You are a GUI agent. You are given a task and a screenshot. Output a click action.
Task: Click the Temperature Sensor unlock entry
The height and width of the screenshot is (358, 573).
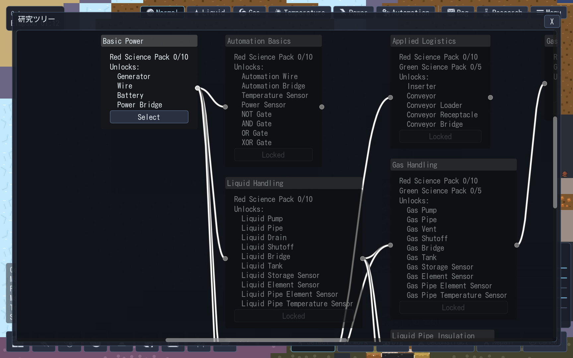(275, 95)
